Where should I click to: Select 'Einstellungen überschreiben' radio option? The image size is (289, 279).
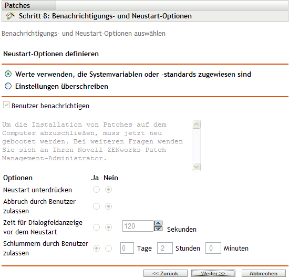pos(8,86)
